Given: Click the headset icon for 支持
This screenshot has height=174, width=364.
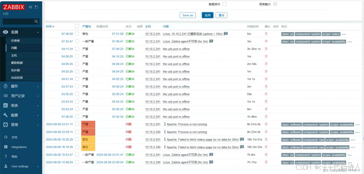Looking at the screenshot, I should click(6, 137).
